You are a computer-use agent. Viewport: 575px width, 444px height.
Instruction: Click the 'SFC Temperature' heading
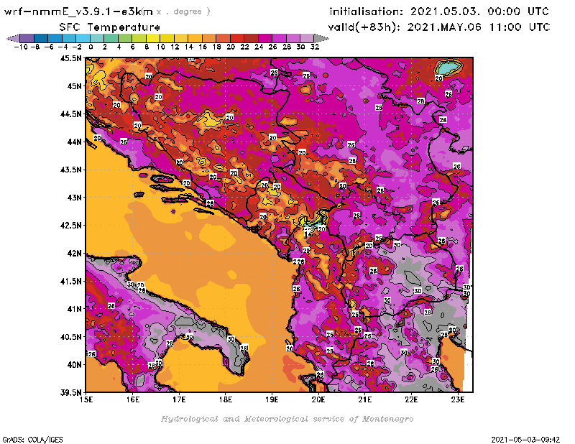(x=110, y=27)
